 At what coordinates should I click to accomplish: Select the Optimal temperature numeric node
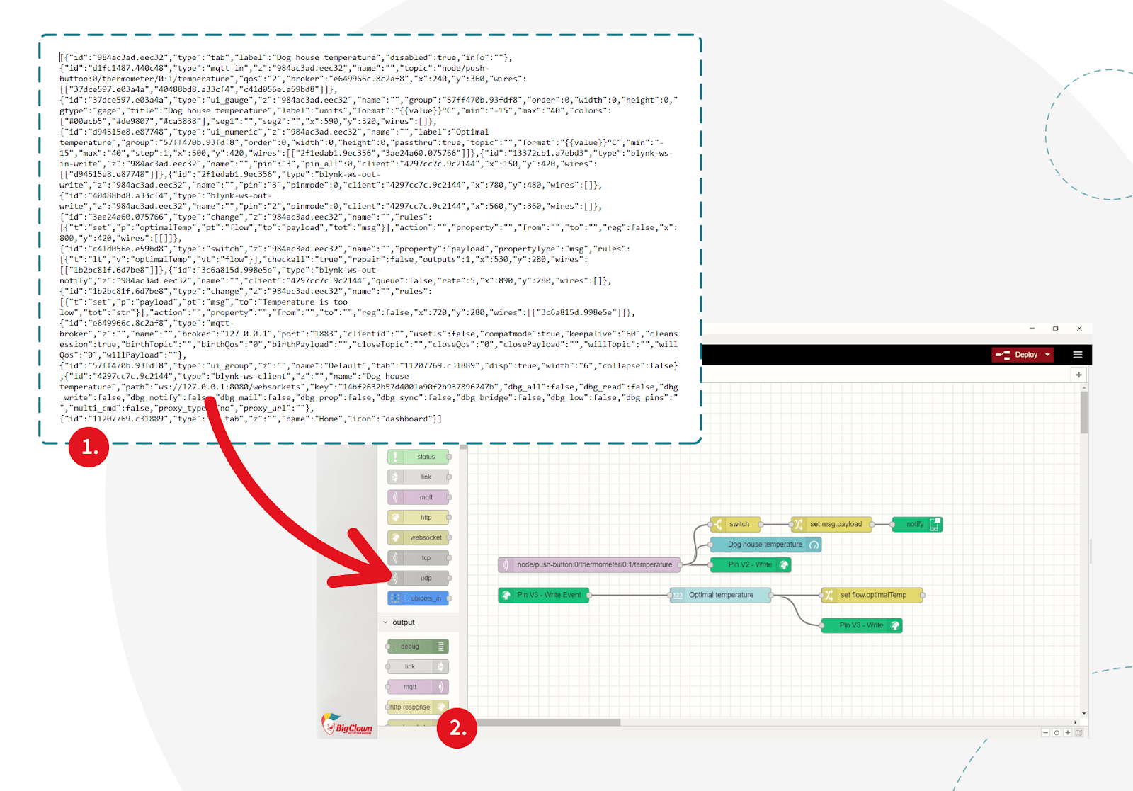click(721, 595)
